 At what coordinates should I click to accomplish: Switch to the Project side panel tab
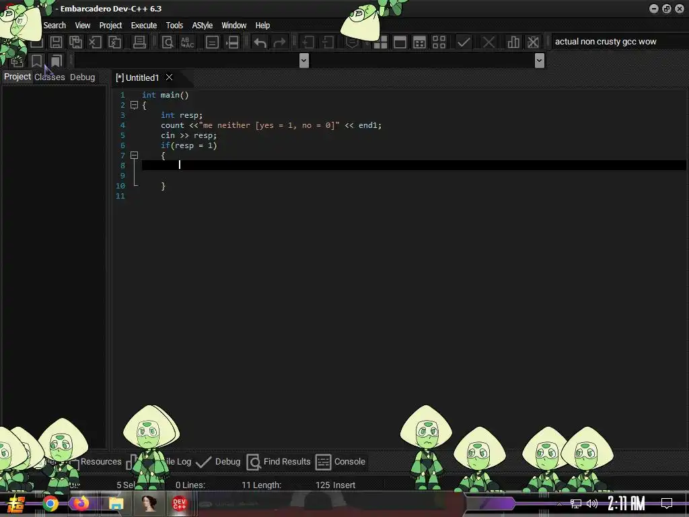pos(17,77)
